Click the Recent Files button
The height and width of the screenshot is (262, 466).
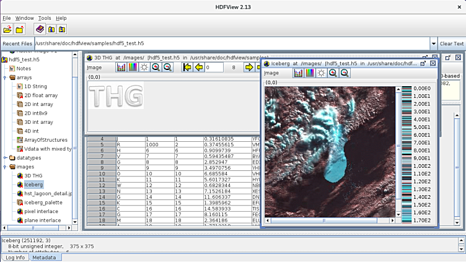[x=17, y=44]
